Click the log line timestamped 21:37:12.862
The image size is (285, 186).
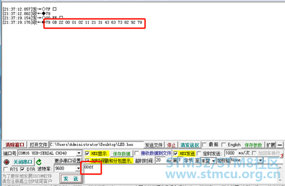27,13
